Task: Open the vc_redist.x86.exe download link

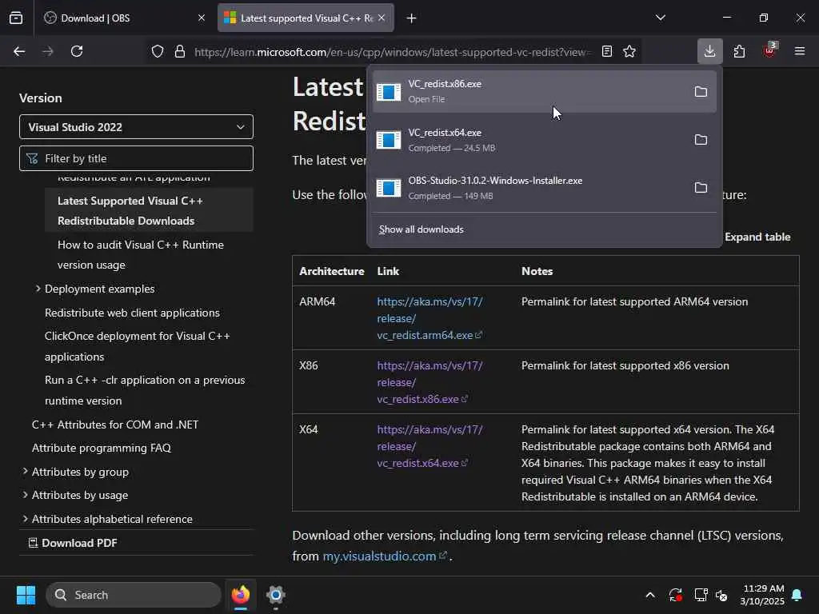Action: pyautogui.click(x=429, y=382)
